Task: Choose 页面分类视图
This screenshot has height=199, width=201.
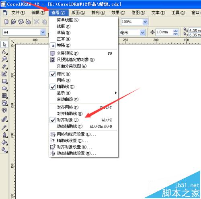Action: pos(84,66)
